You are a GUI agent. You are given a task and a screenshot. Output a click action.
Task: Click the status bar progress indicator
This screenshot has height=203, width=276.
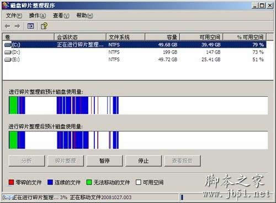182,197
